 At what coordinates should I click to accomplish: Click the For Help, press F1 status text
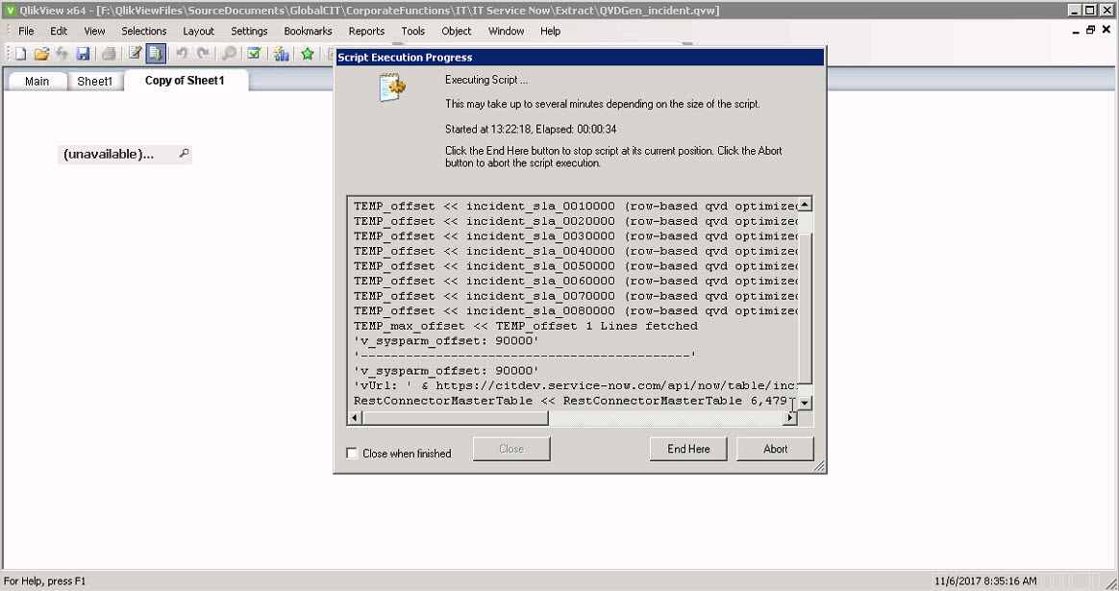(44, 581)
